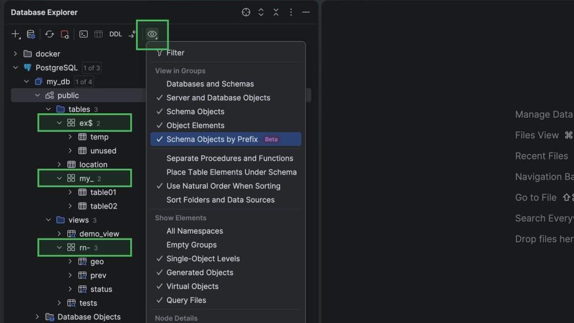Image resolution: width=574 pixels, height=323 pixels.
Task: Click the New (plus) toolbar icon
Action: point(15,34)
